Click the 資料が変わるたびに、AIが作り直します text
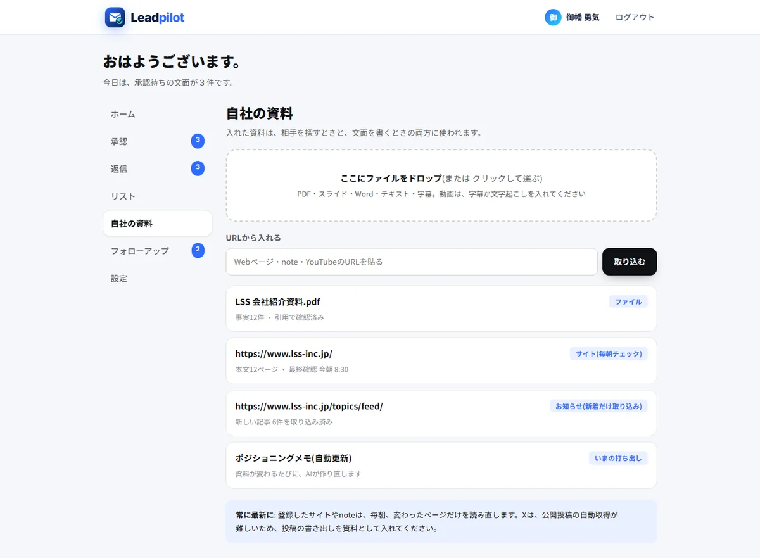The height and width of the screenshot is (558, 760). pyautogui.click(x=298, y=474)
